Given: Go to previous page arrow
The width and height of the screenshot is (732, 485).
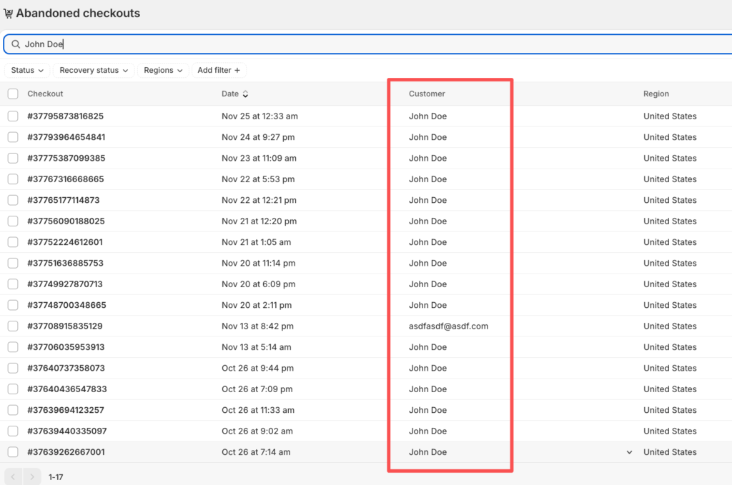Looking at the screenshot, I should 13,476.
